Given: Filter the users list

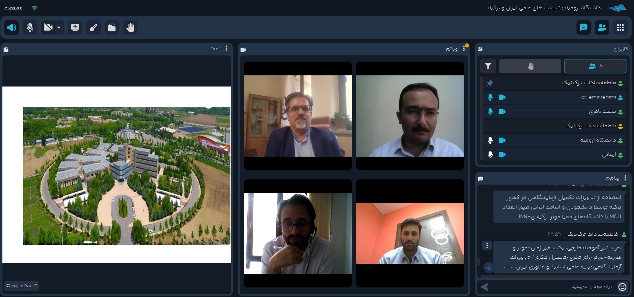Looking at the screenshot, I should [x=488, y=66].
